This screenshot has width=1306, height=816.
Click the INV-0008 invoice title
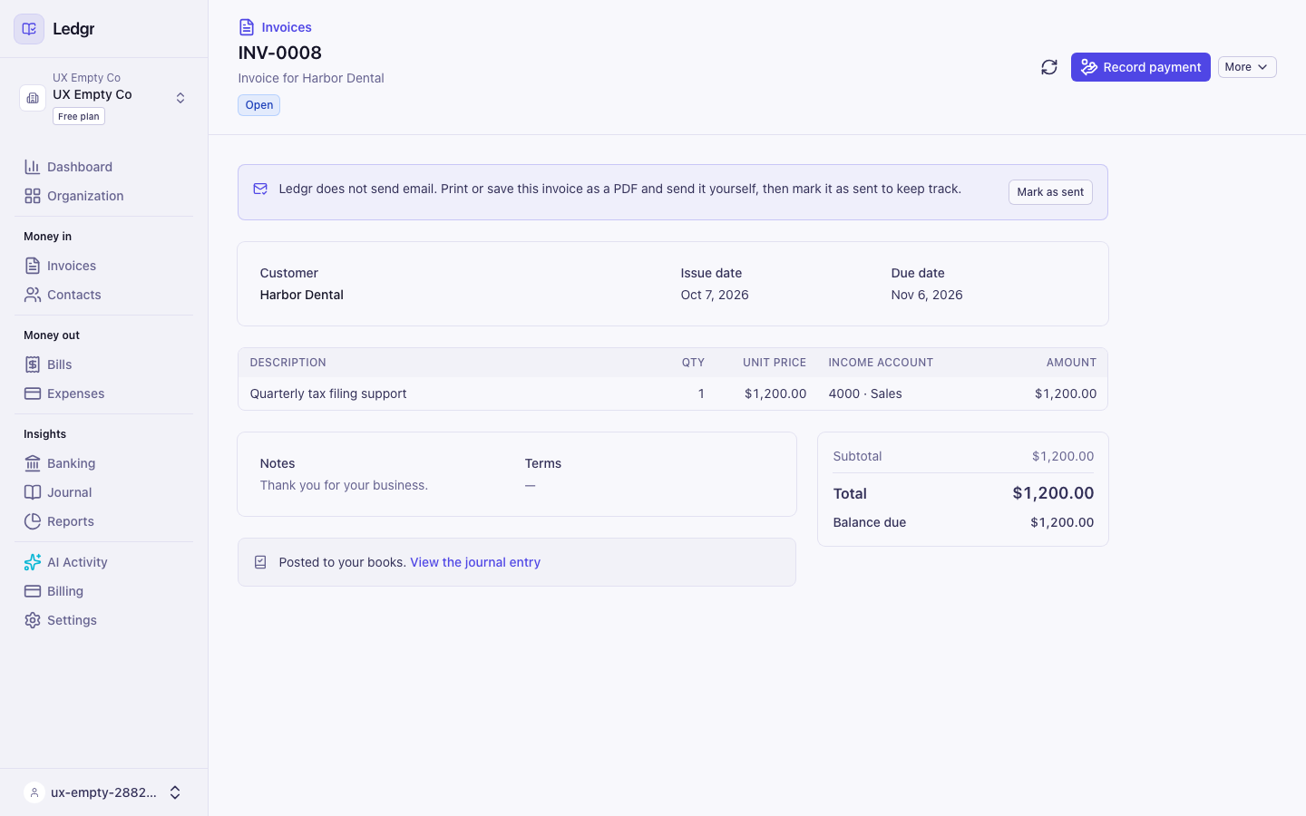(280, 53)
